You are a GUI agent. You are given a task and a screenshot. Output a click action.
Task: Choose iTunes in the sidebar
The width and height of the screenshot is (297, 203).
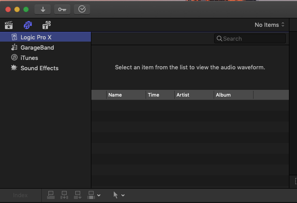click(x=29, y=58)
